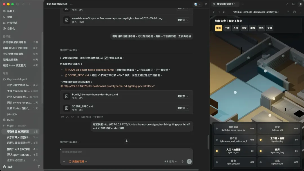Toggle the 更衣室 light card
The height and width of the screenshot is (171, 304).
[235, 140]
